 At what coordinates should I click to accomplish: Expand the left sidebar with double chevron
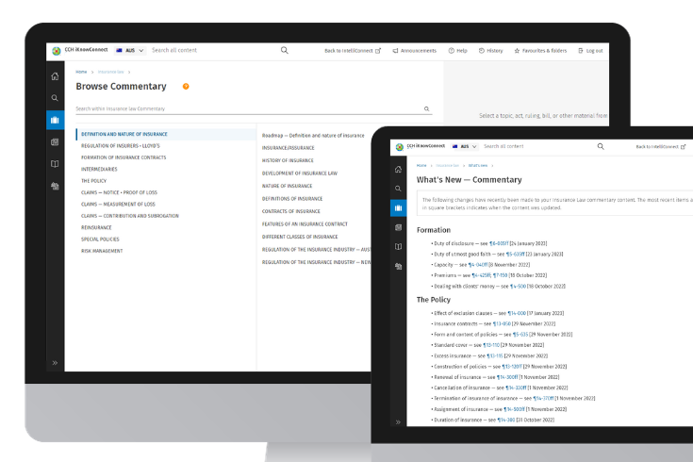pos(55,362)
